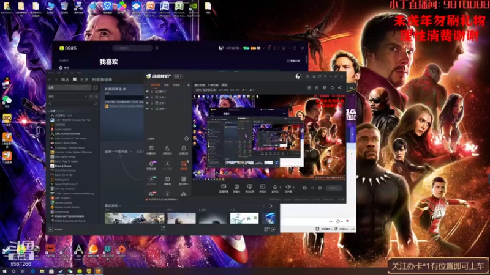
Task: Toggle lock icon on first streaming layer
Action: click(x=152, y=92)
